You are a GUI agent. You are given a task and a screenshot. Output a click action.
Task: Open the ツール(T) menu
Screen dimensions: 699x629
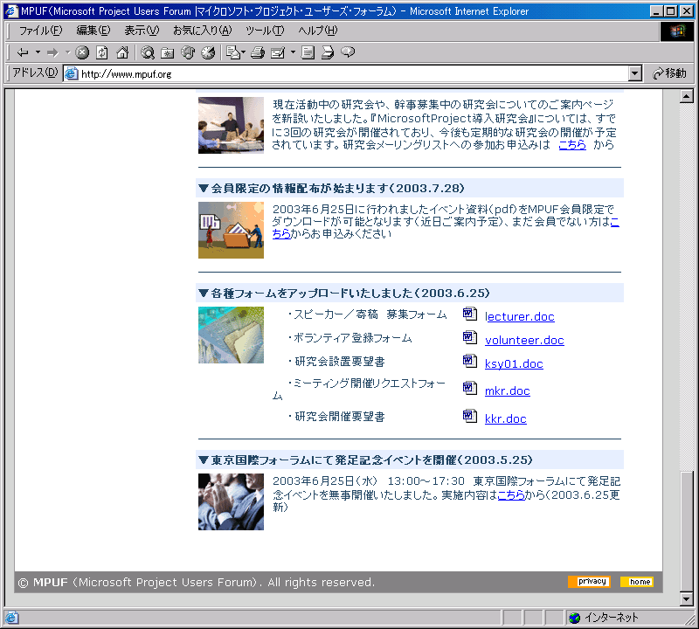point(265,31)
